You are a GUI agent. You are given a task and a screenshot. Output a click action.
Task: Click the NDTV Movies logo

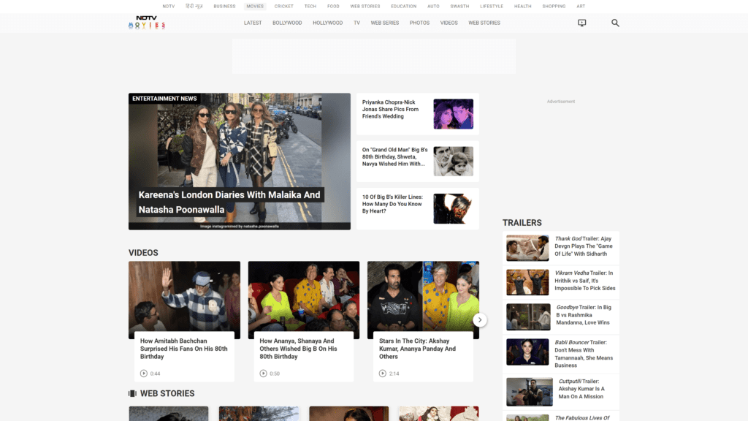(x=146, y=23)
